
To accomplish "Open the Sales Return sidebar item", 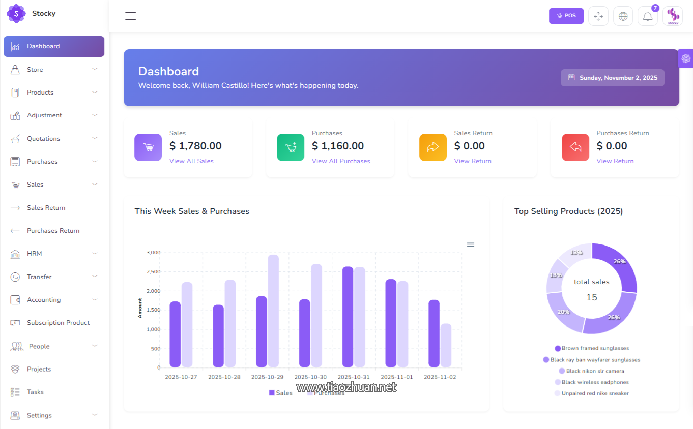I will click(46, 207).
